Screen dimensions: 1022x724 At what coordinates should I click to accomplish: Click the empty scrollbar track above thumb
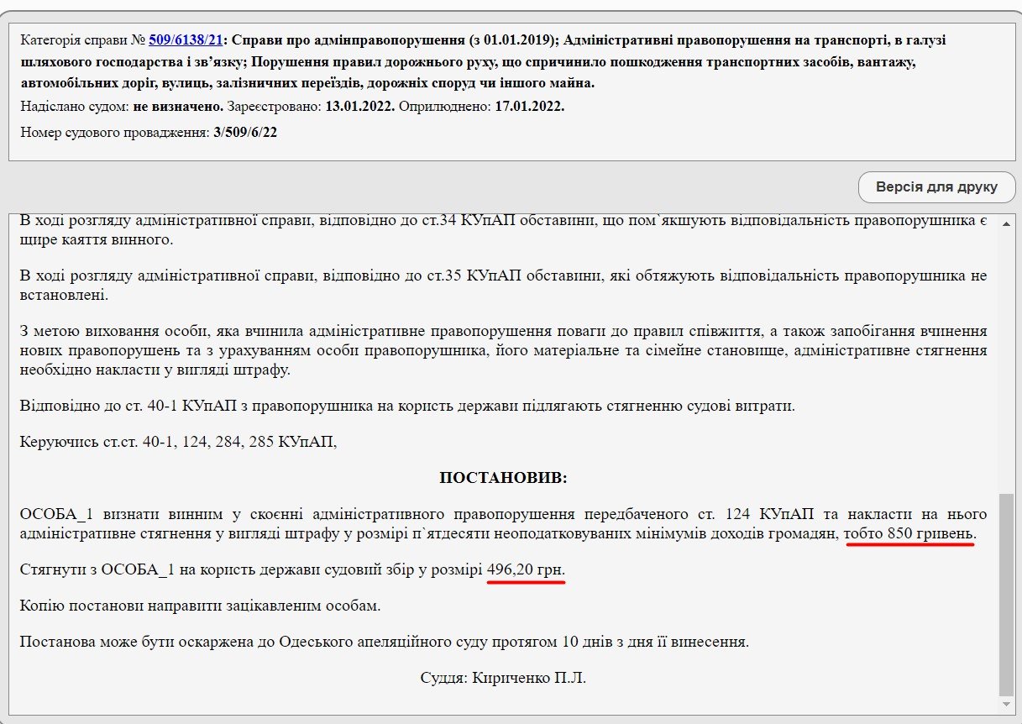coord(1005,361)
